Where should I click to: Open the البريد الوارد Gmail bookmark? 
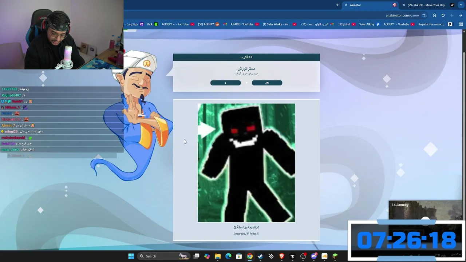tap(317, 24)
